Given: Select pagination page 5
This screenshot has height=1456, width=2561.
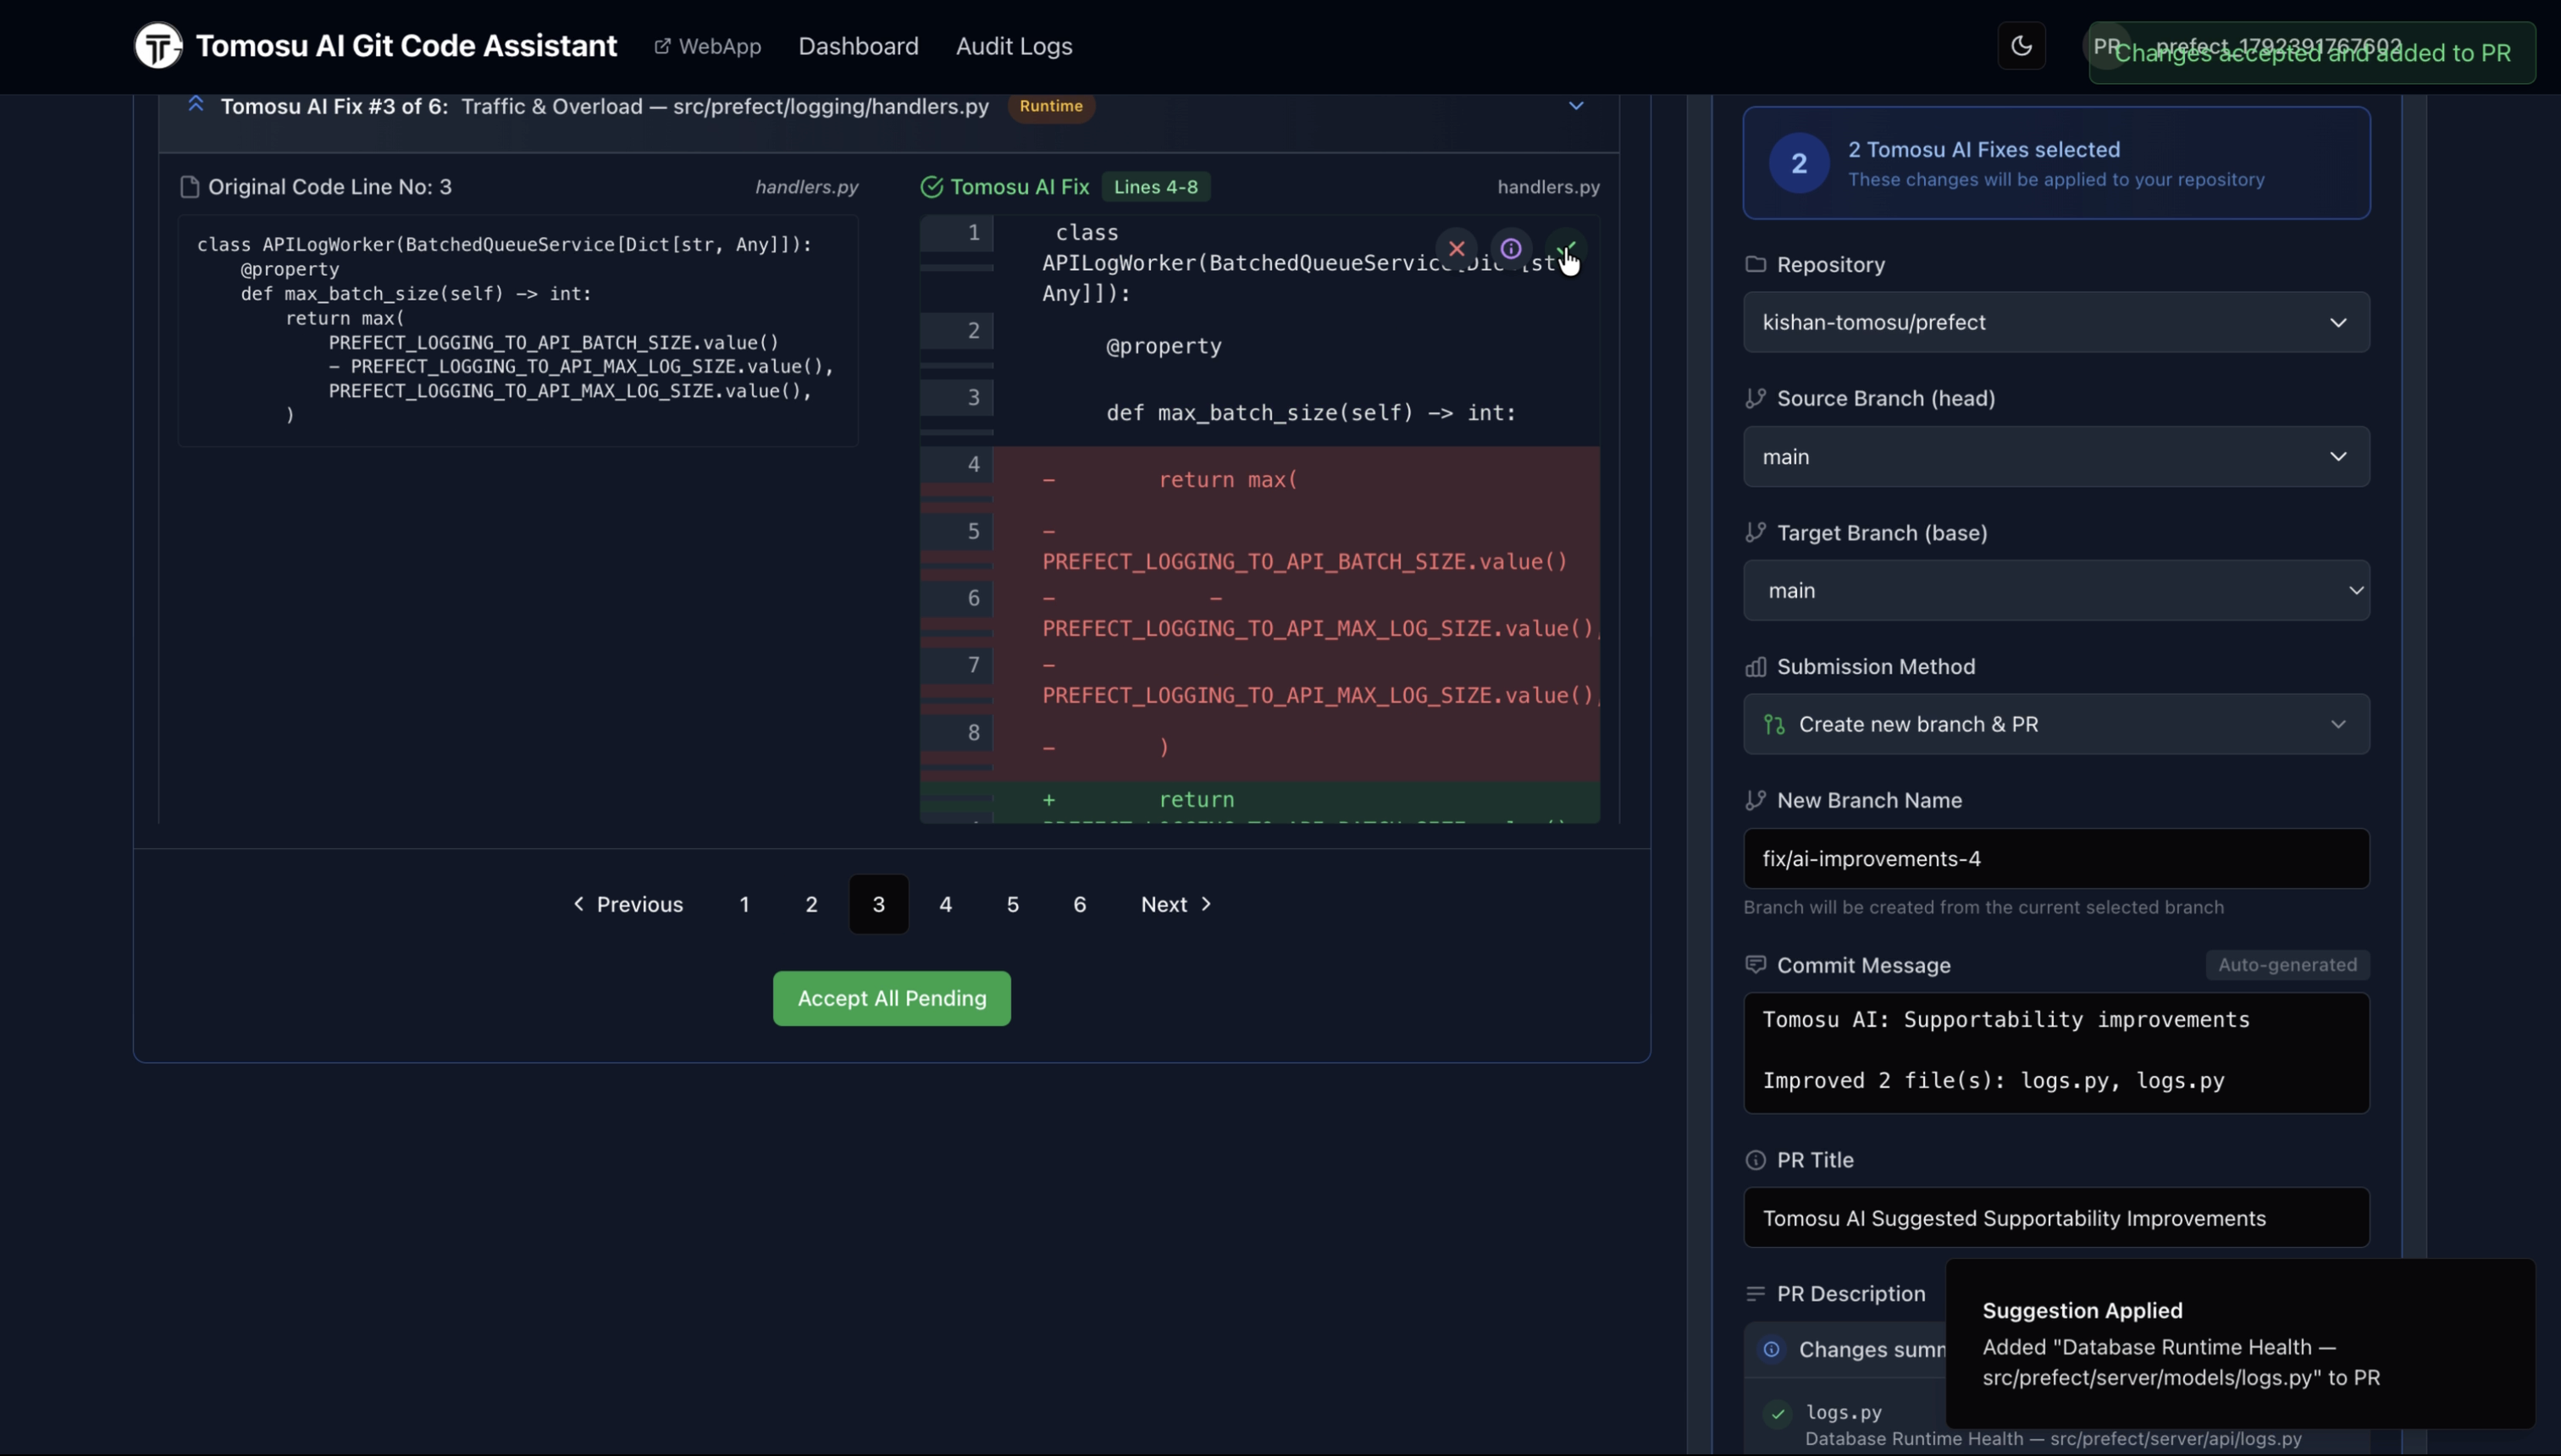Looking at the screenshot, I should coord(1012,905).
